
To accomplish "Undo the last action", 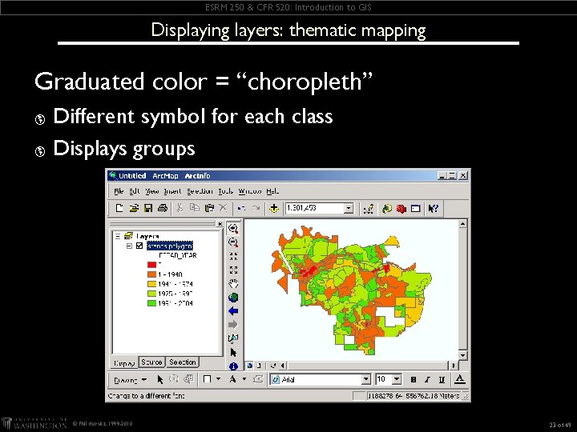I will tap(241, 208).
